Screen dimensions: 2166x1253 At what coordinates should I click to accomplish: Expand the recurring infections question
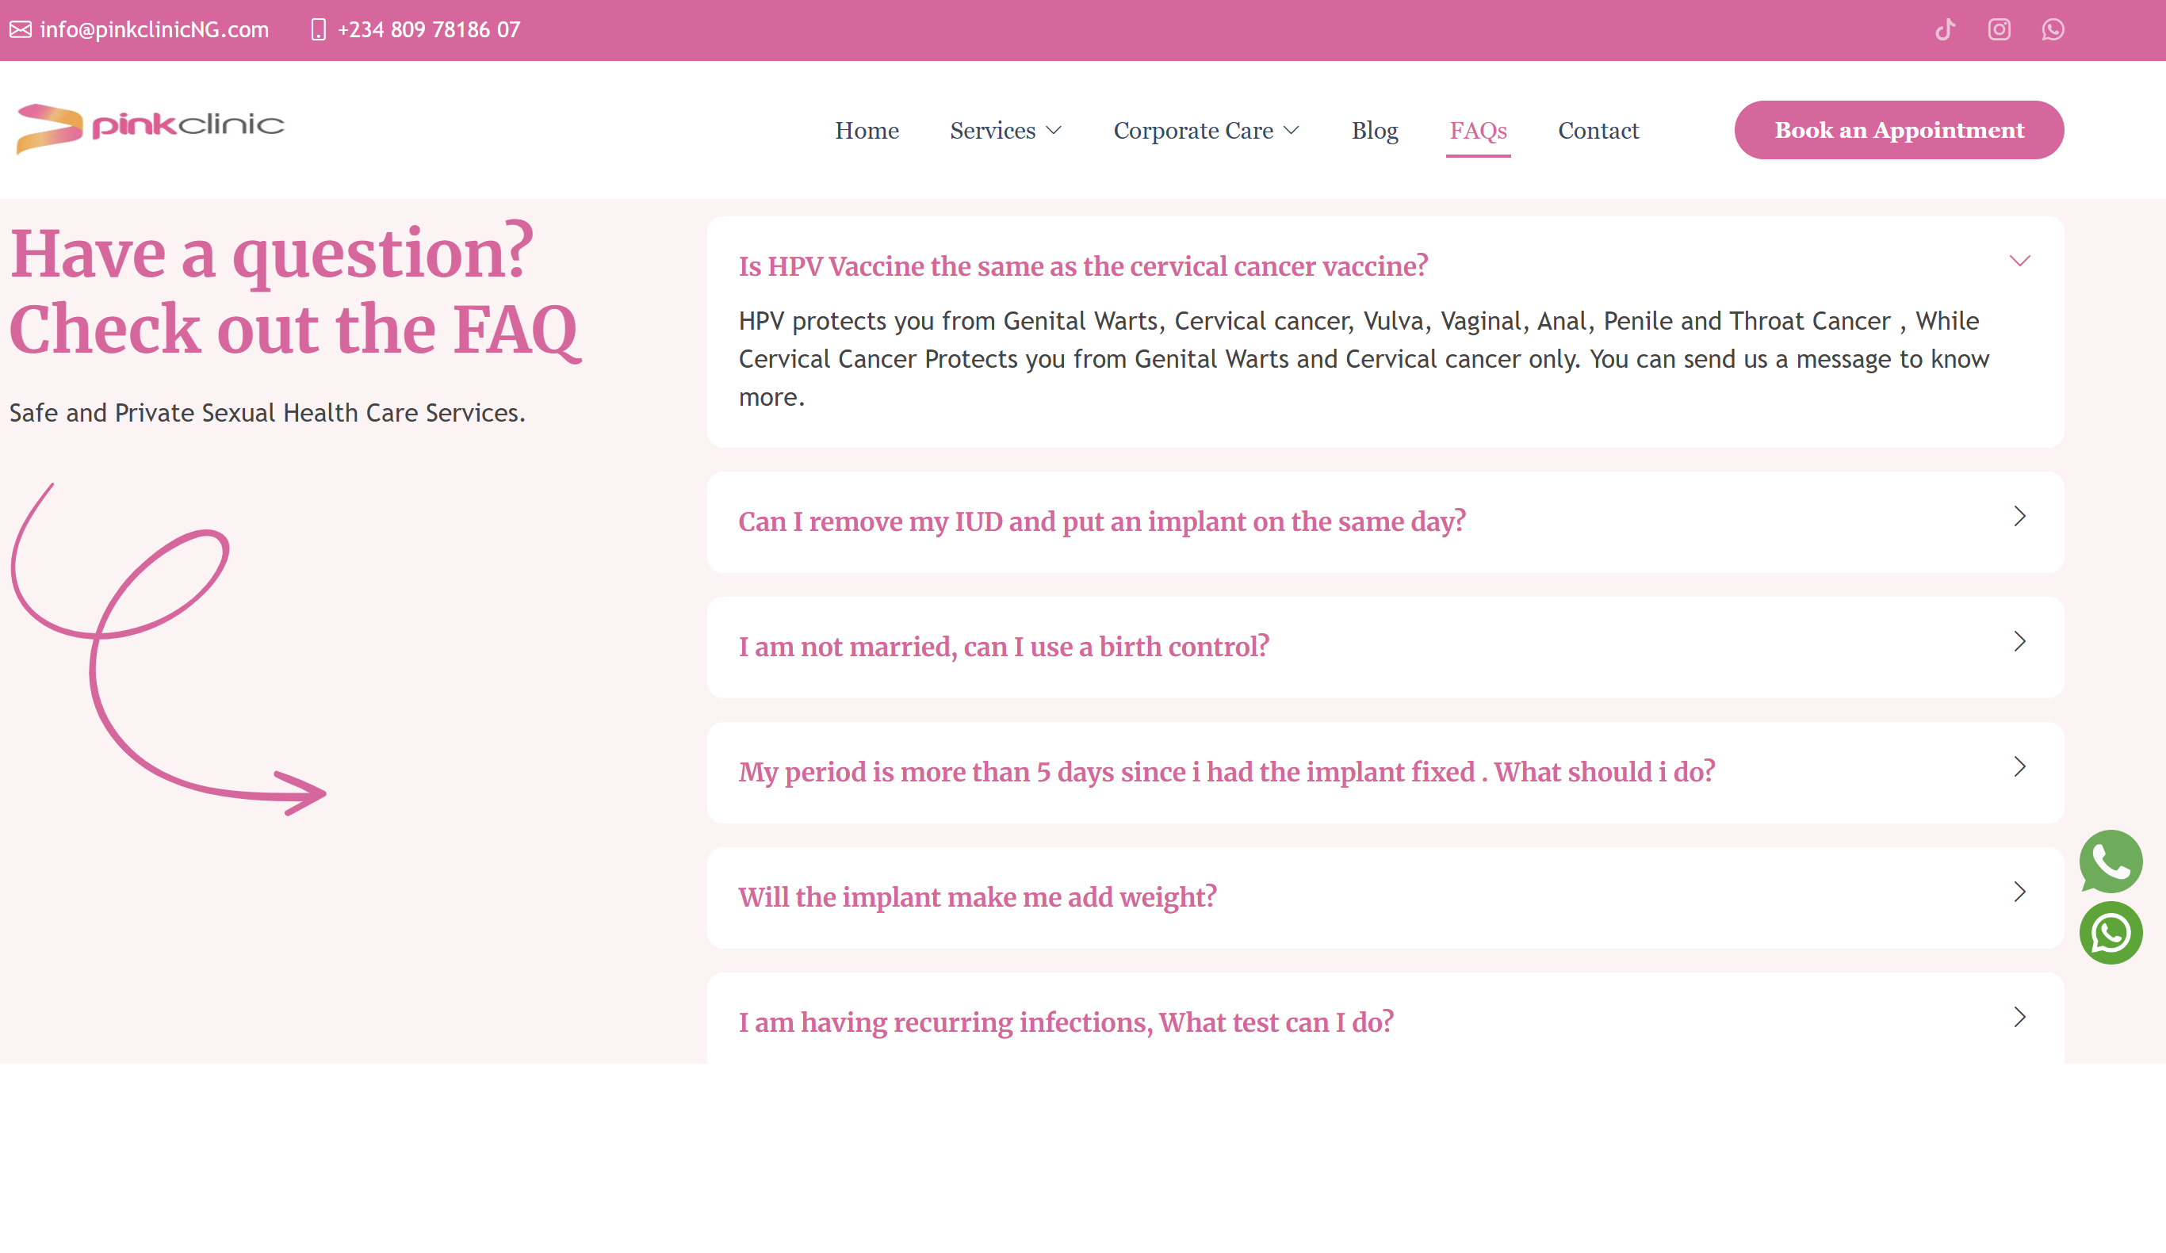[x=1066, y=1022]
